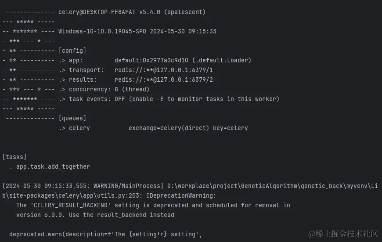This screenshot has height=242, width=382.
Task: Click the watermark logo in the bottom-right corner
Action: pos(343,234)
